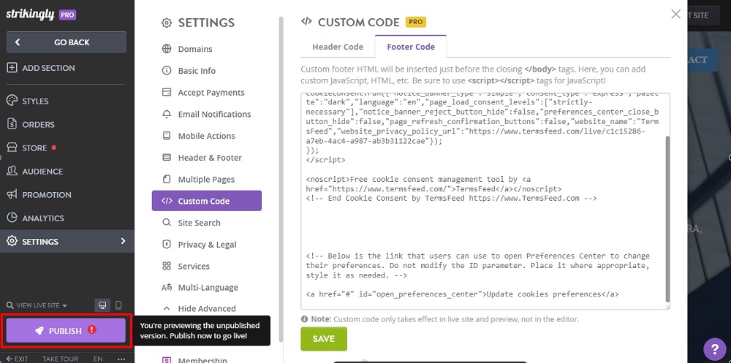Screen dimensions: 731x363
Task: Close the settings dialog
Action: 675,15
